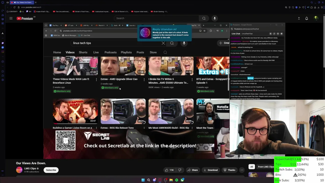Open the browser downloads icon

[318, 7]
